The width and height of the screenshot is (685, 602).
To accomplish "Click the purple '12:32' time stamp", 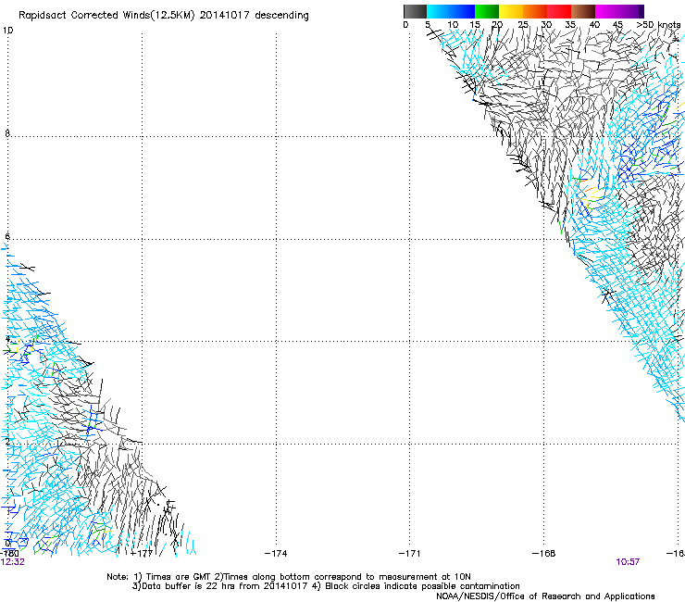I will [x=13, y=562].
